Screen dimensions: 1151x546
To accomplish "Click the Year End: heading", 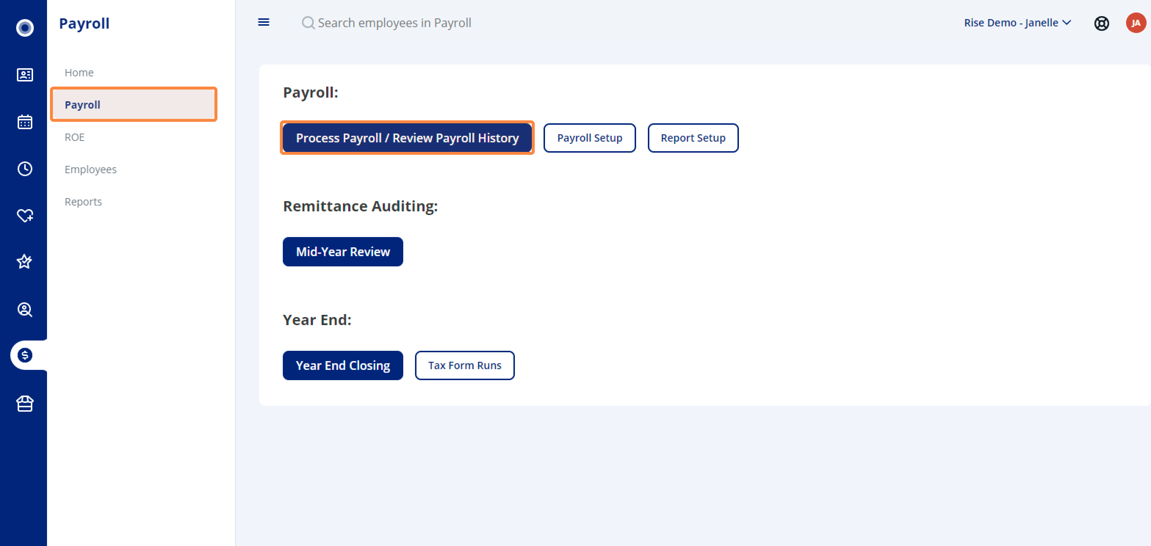I will tap(317, 320).
